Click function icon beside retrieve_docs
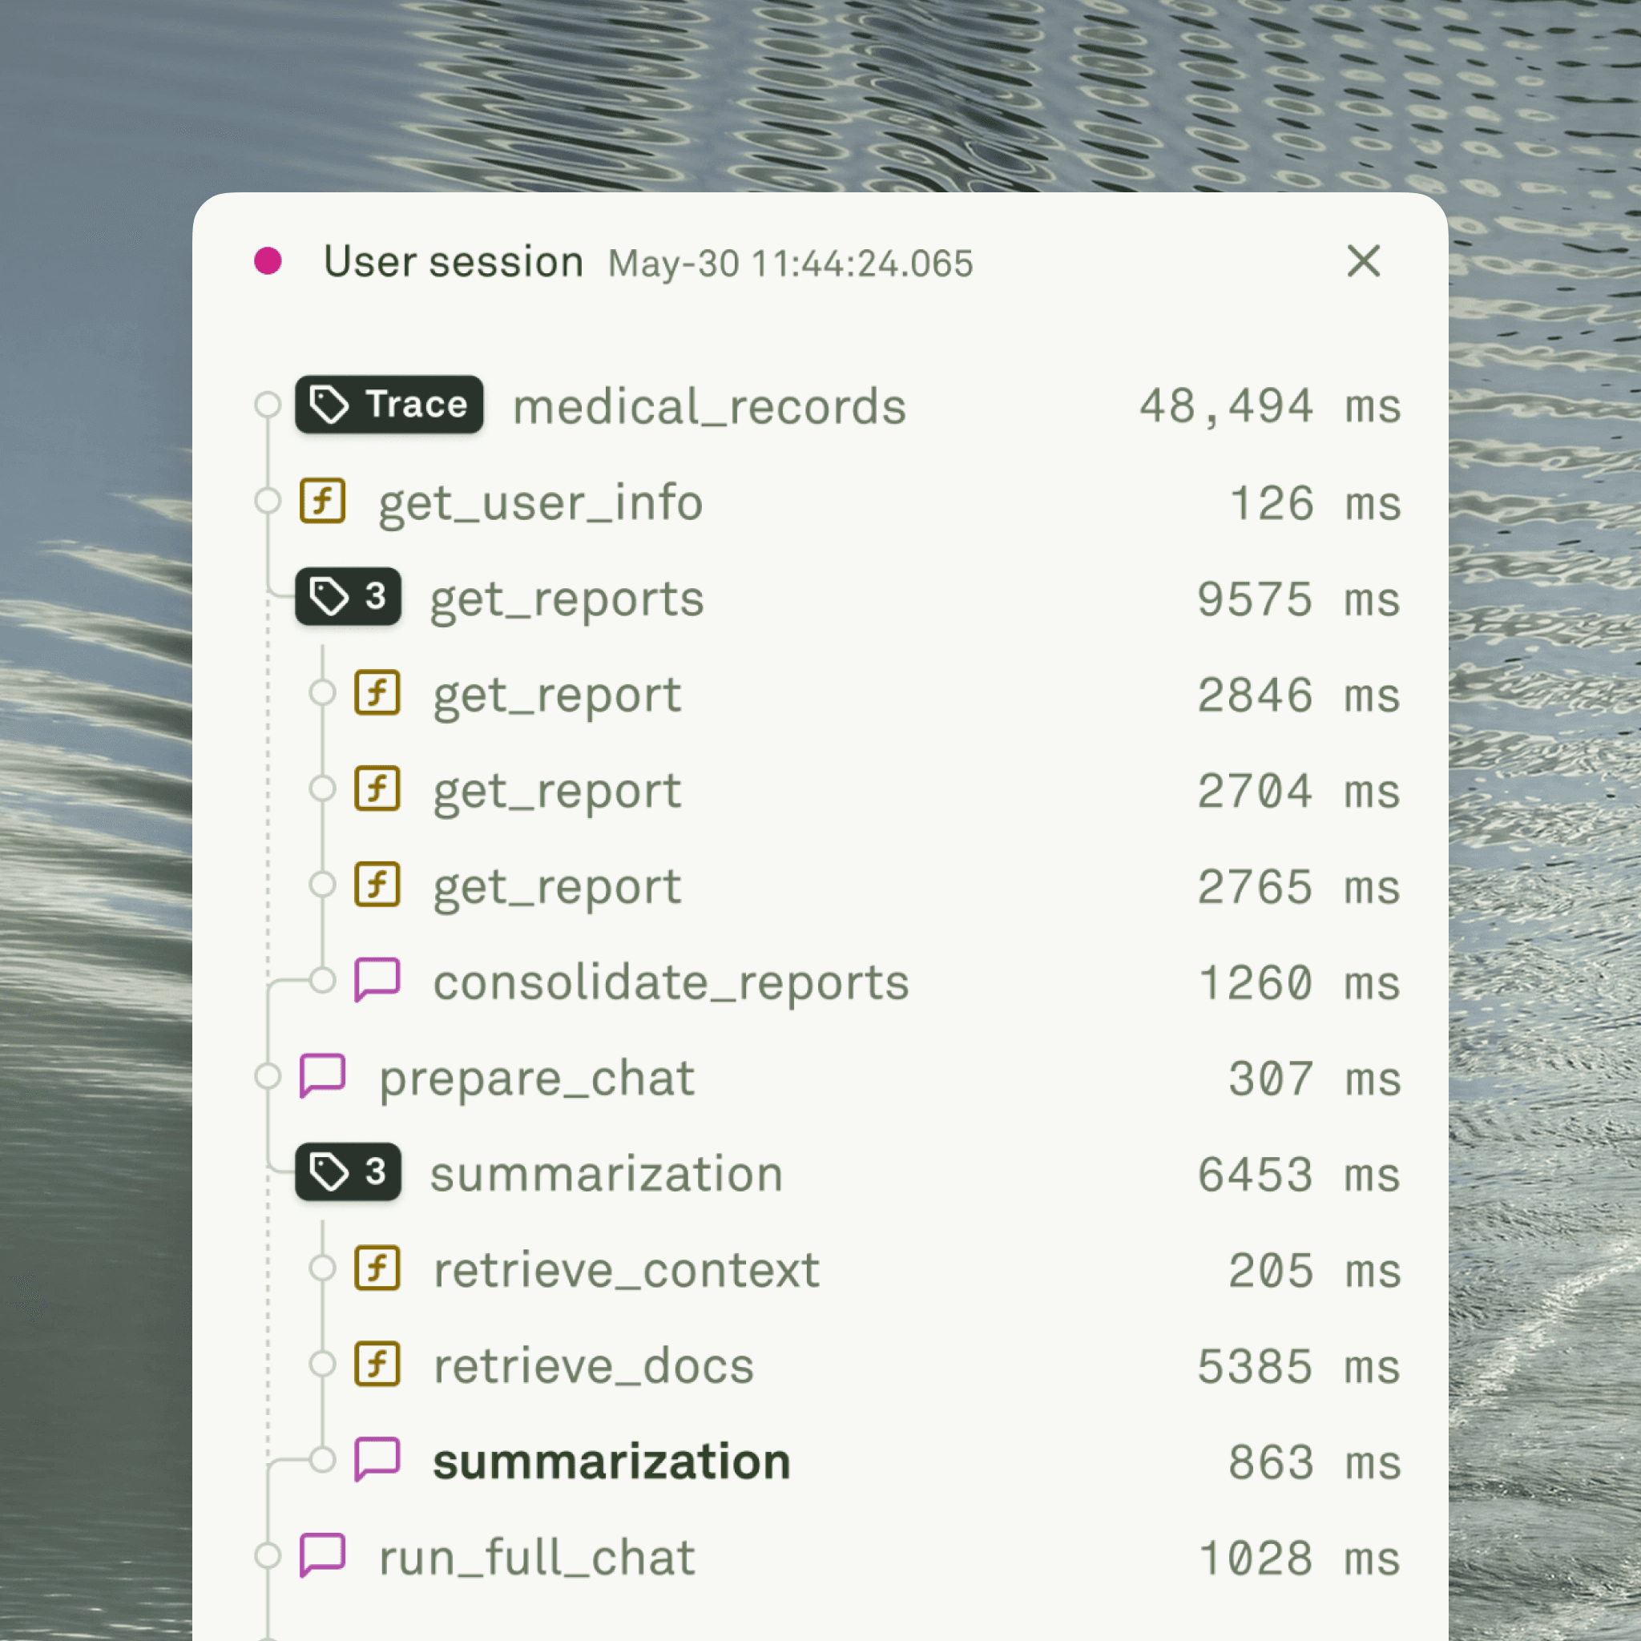The image size is (1641, 1641). 377,1364
